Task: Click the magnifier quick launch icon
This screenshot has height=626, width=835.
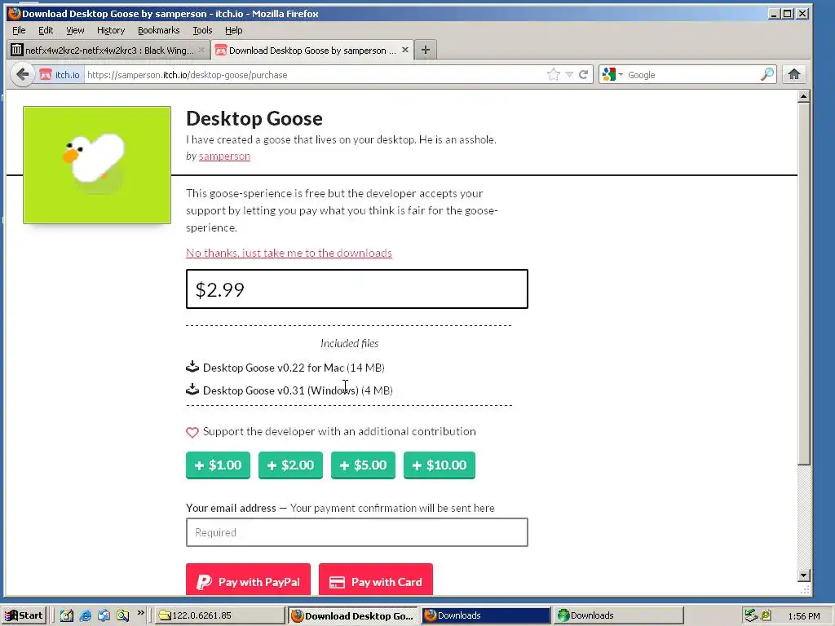Action: pyautogui.click(x=123, y=615)
